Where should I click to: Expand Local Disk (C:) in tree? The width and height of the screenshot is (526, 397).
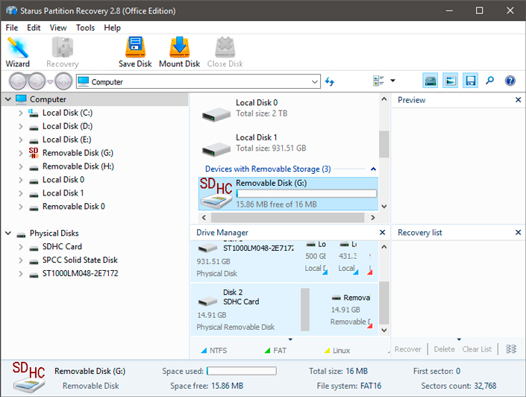[x=21, y=113]
